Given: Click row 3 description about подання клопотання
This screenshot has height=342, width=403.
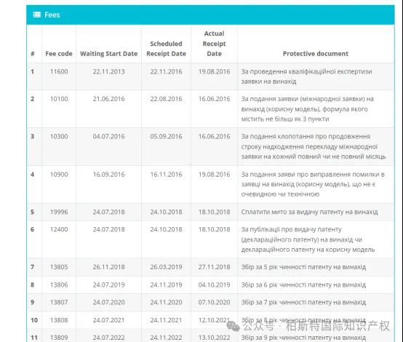Looking at the screenshot, I should pos(314,146).
